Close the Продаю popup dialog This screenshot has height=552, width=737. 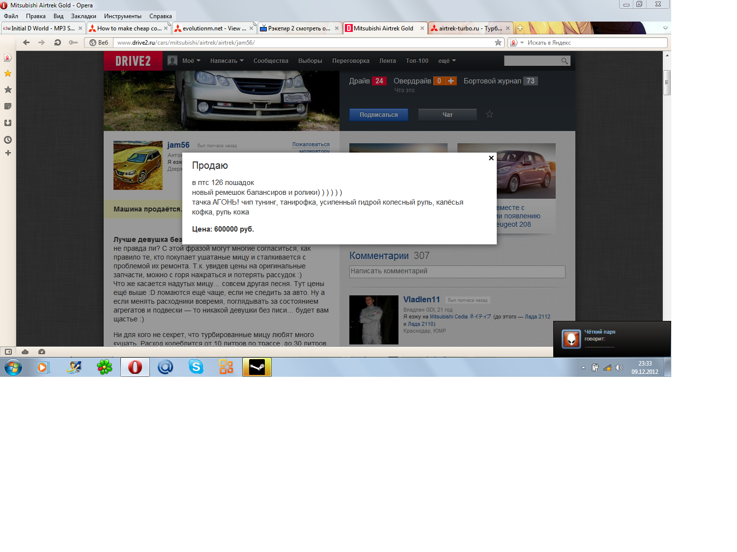coord(491,158)
